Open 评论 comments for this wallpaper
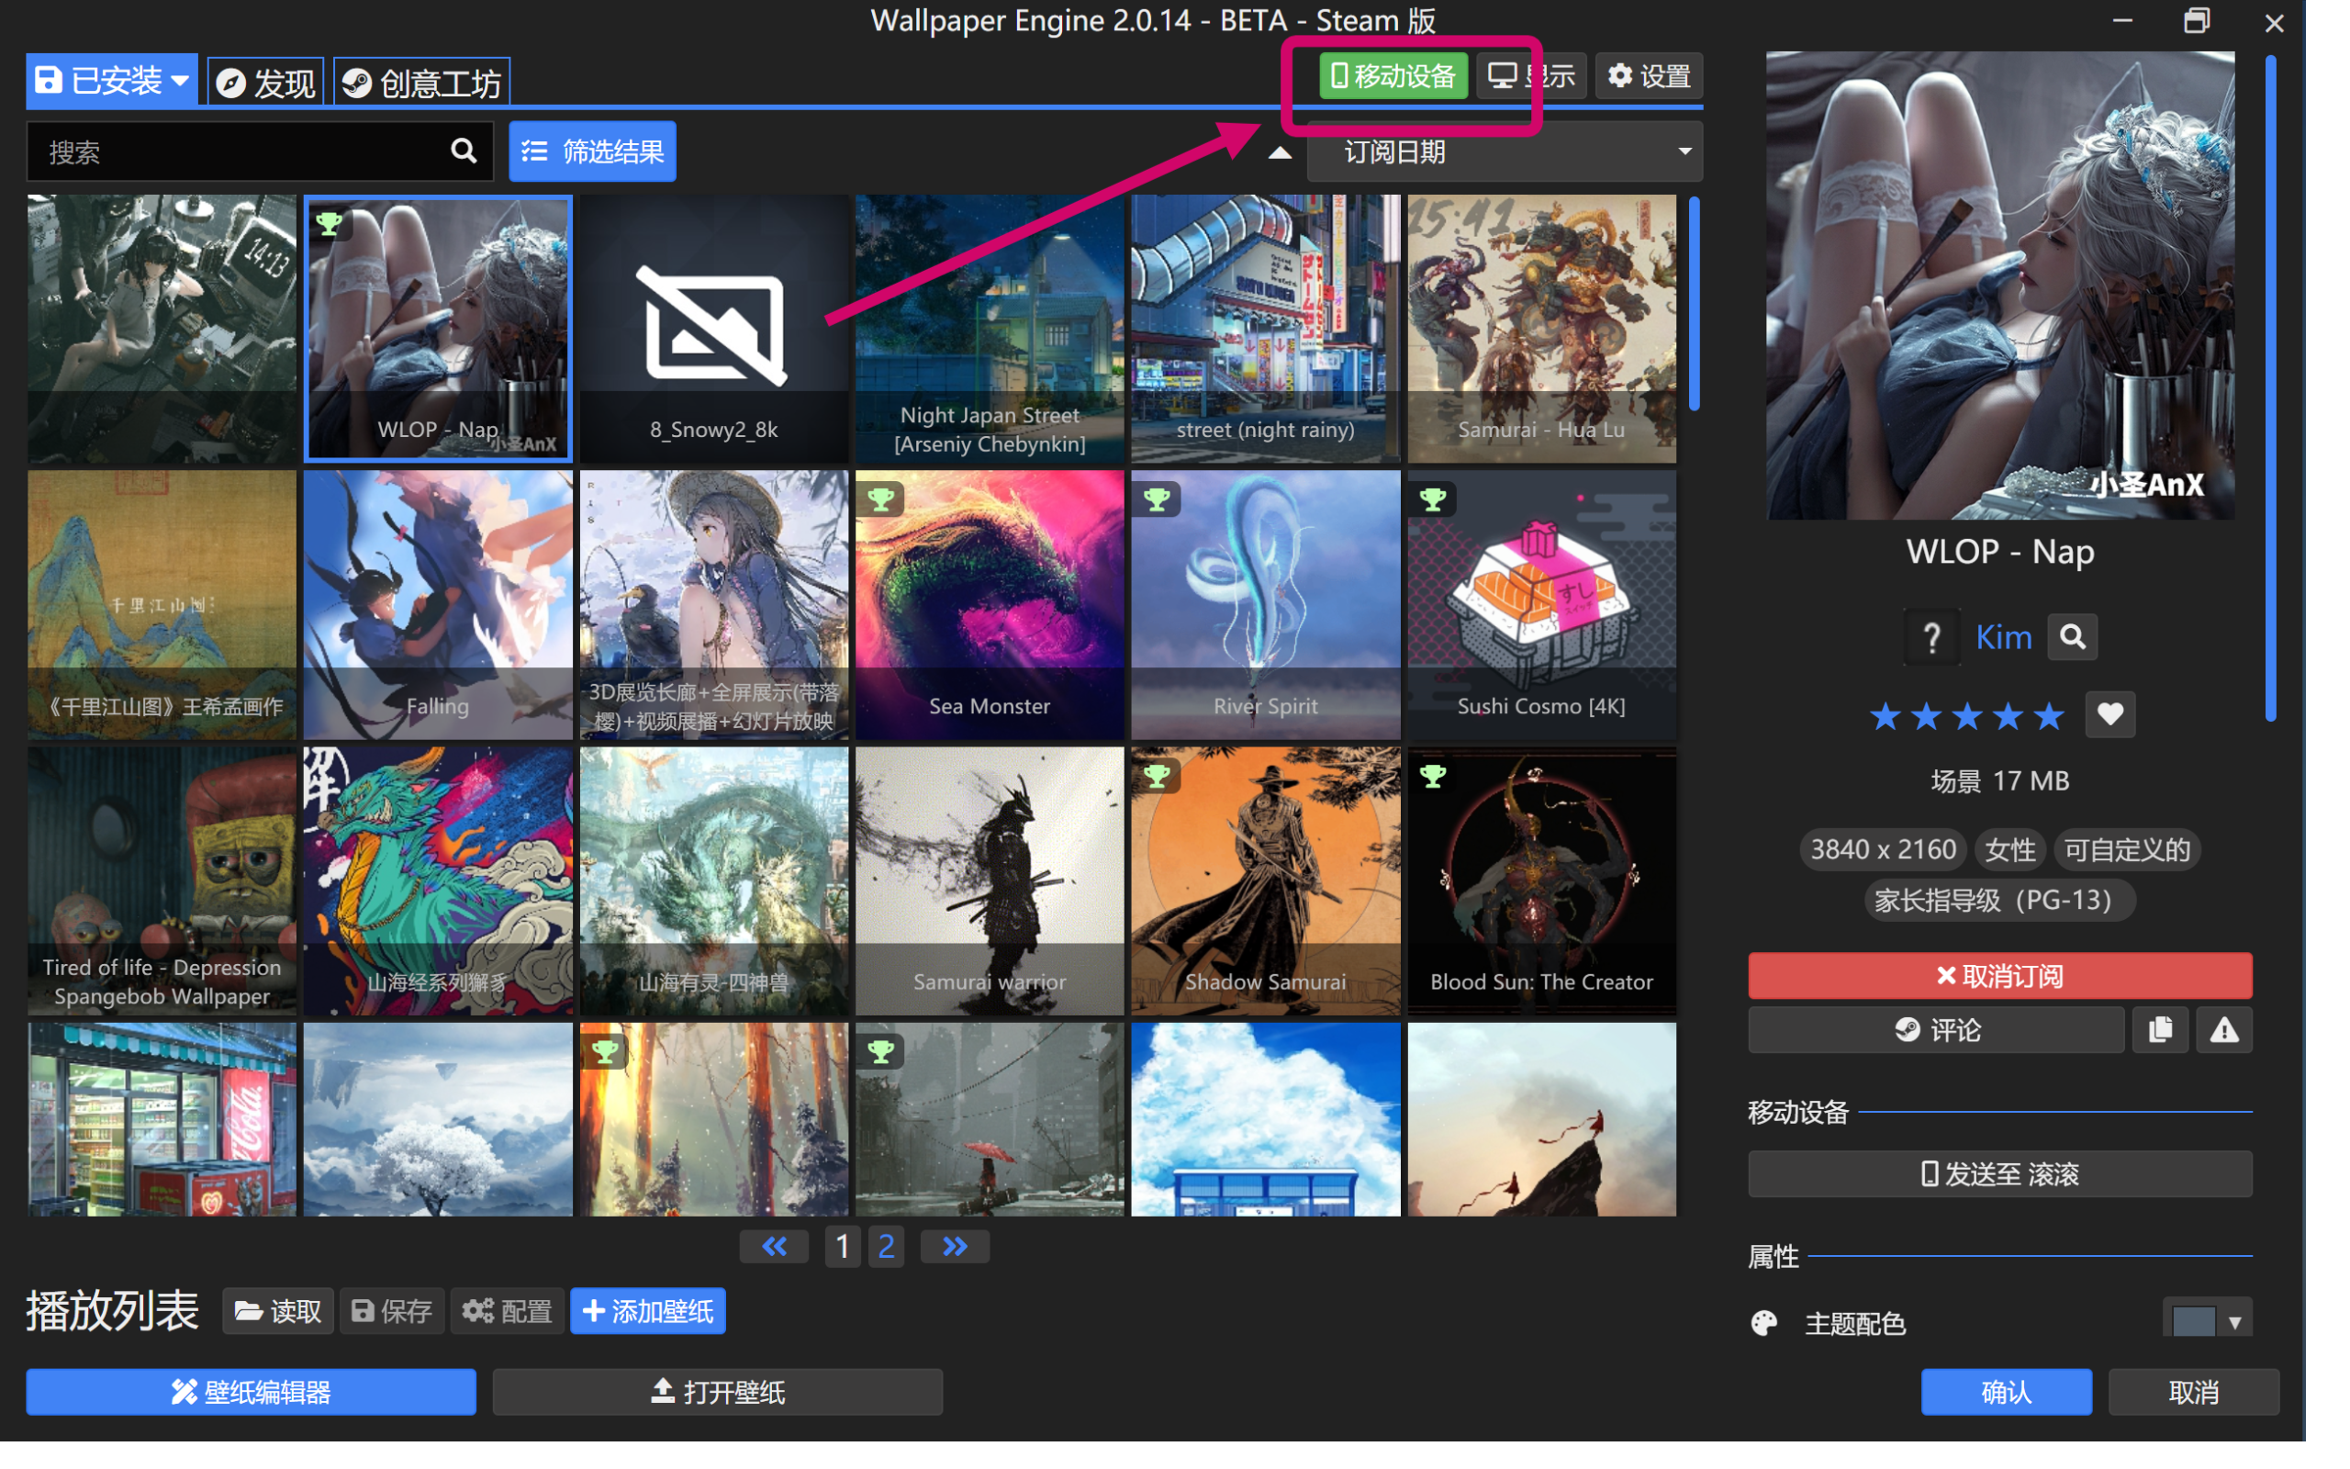The height and width of the screenshot is (1469, 2350). 1935,1030
